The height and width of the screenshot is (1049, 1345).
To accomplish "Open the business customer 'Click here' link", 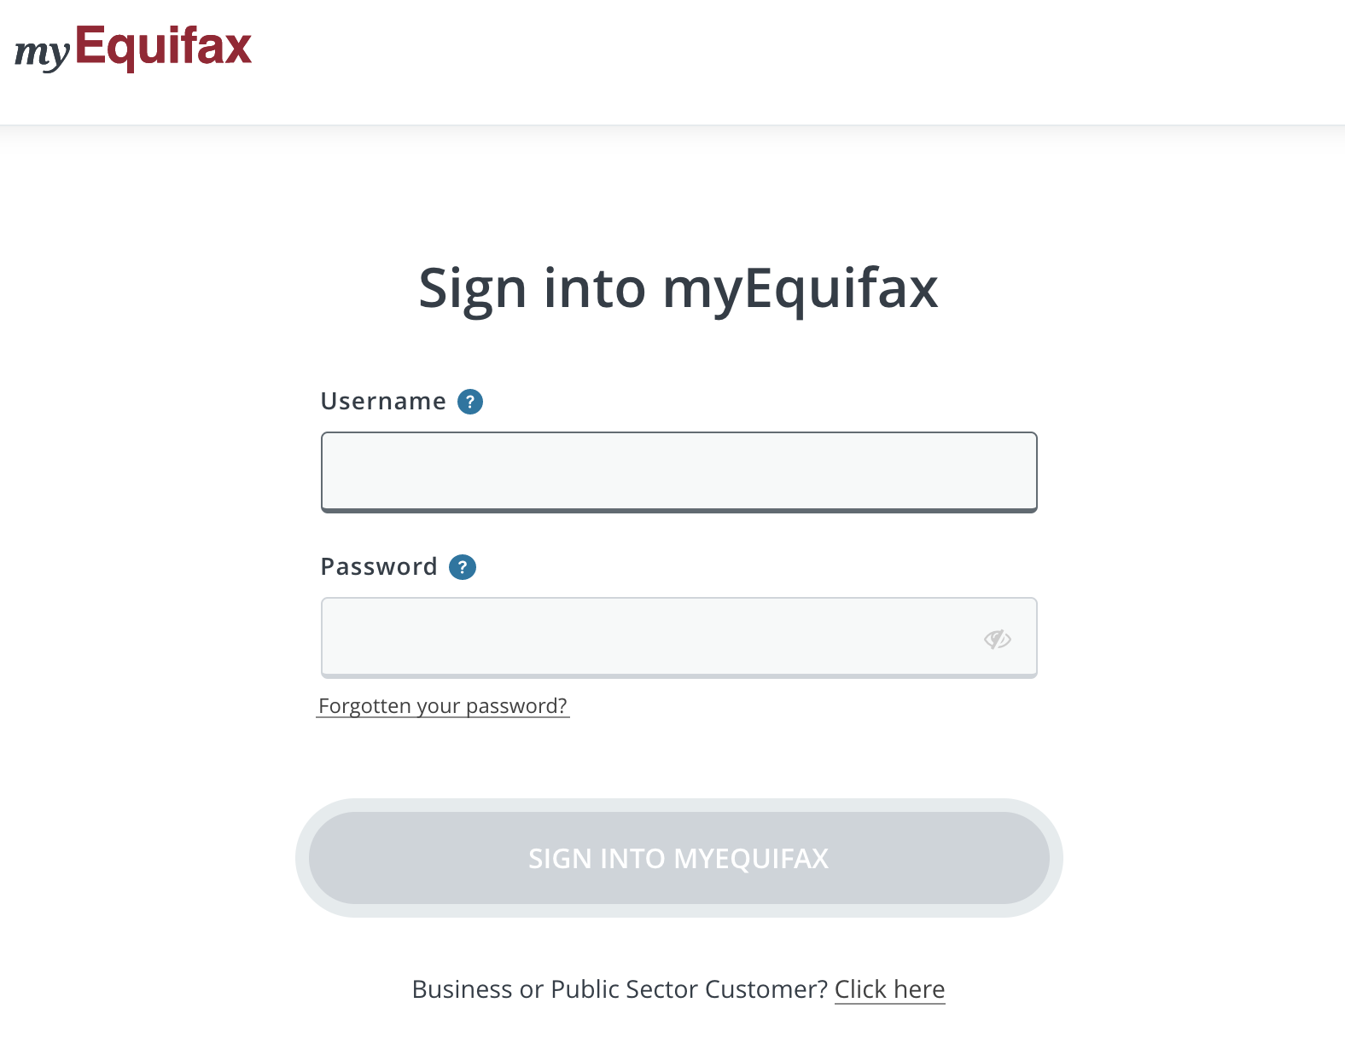I will [x=889, y=989].
